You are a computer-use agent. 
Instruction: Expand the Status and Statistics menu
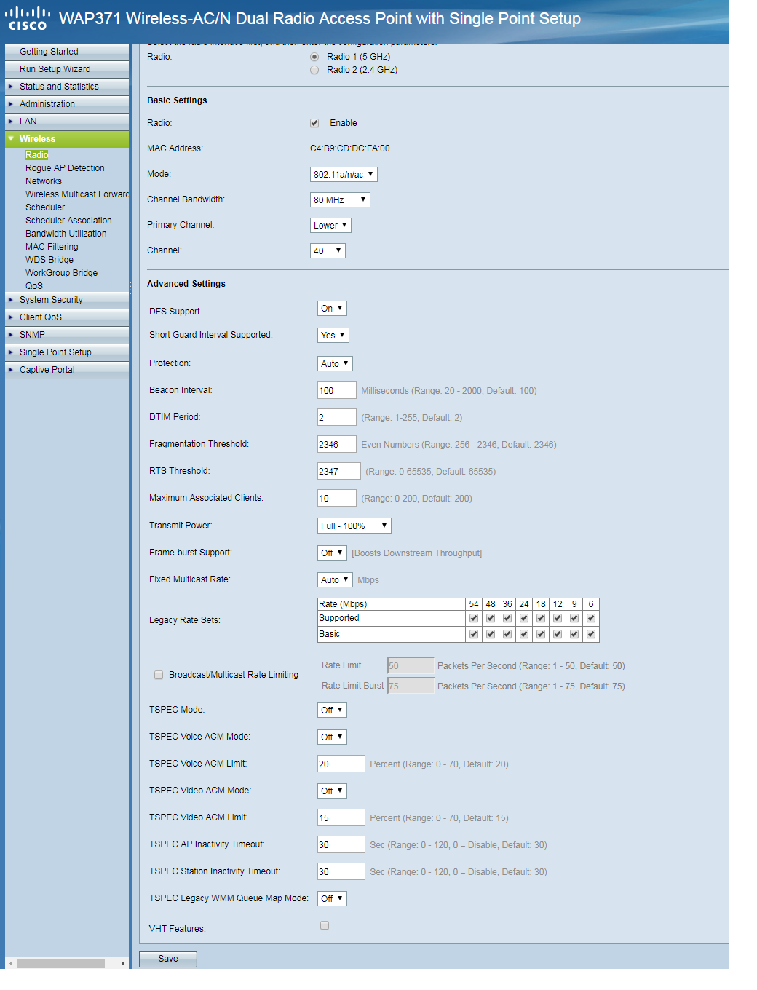coord(67,87)
